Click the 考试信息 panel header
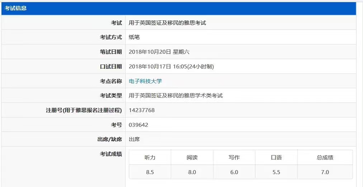 179,9
